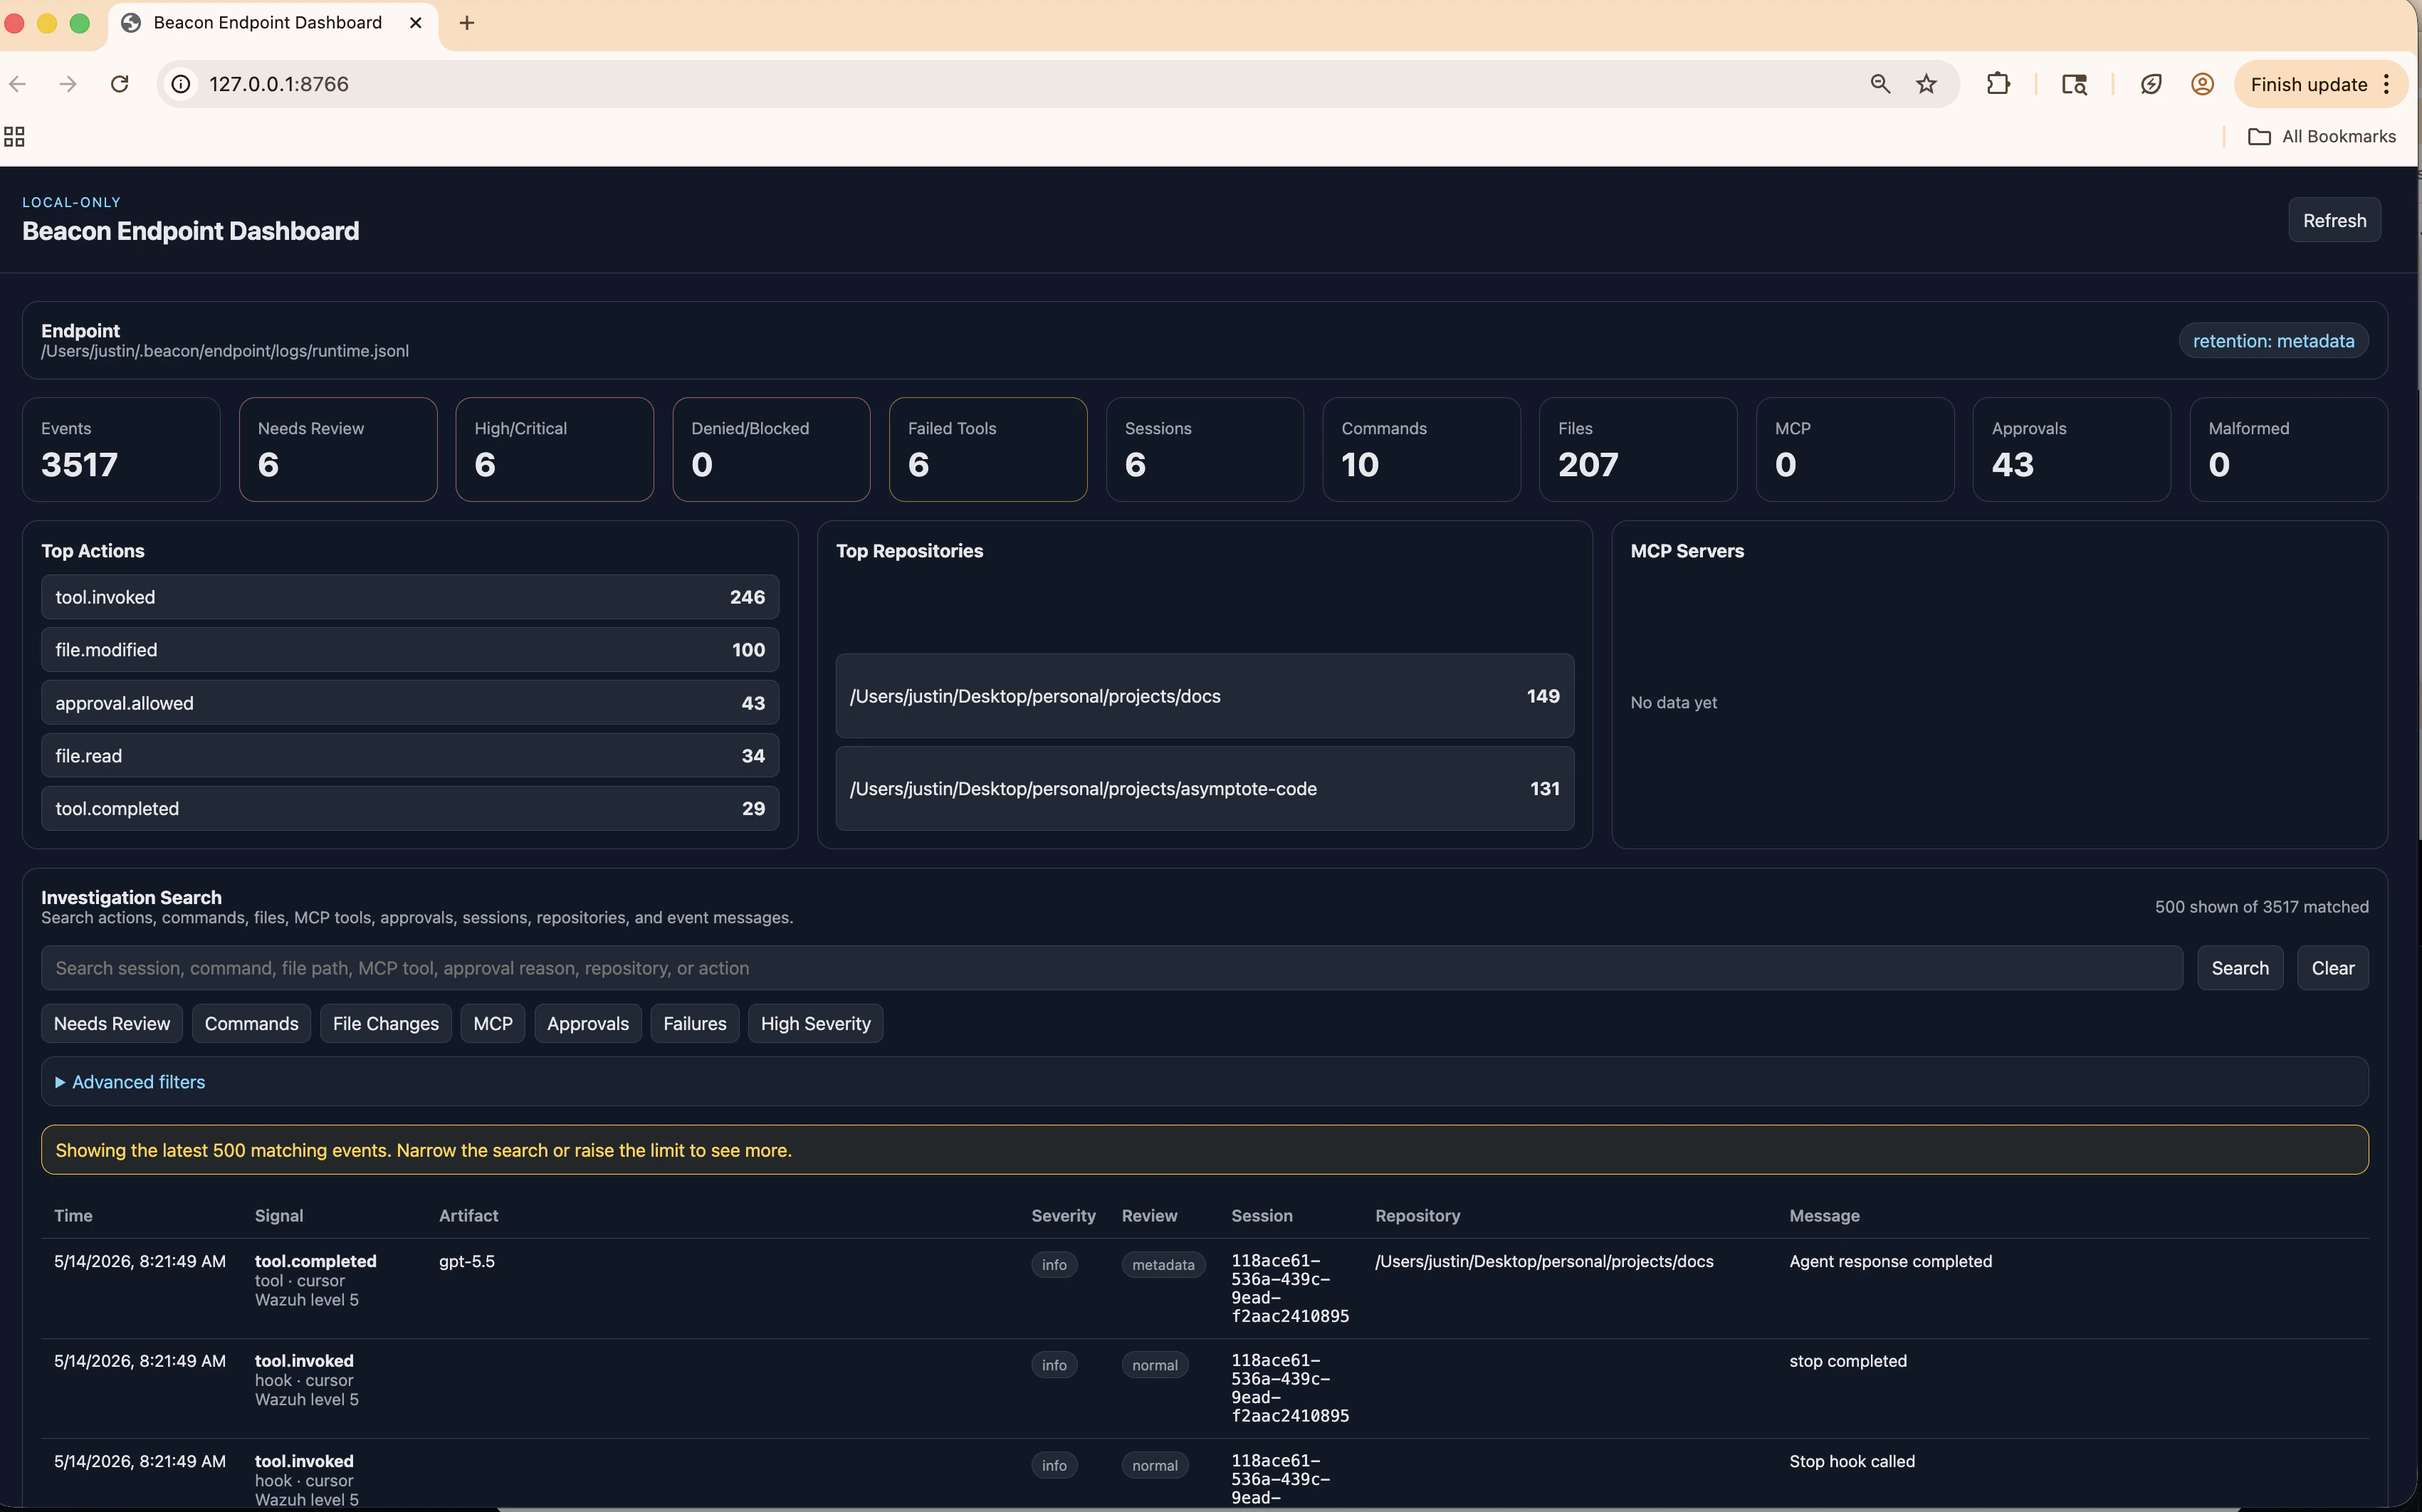2422x1512 pixels.
Task: Click the zoom magnifier icon in address bar
Action: (1880, 84)
